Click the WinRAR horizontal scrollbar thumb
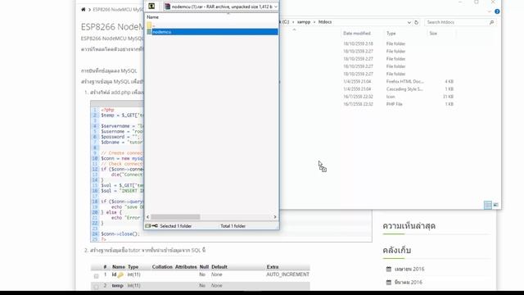The image size is (524, 295). click(175, 217)
